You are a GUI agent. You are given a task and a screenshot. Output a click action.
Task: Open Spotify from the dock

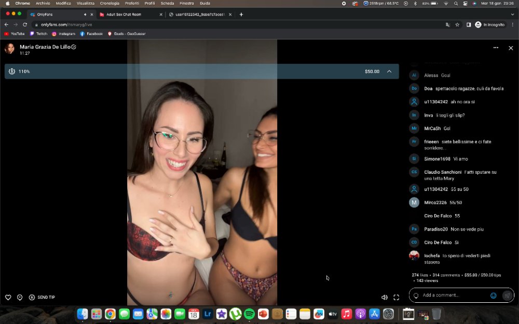coord(249,314)
